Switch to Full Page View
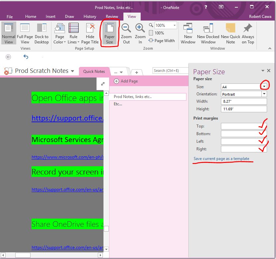Screen dimensions: 276x259 click(x=25, y=33)
